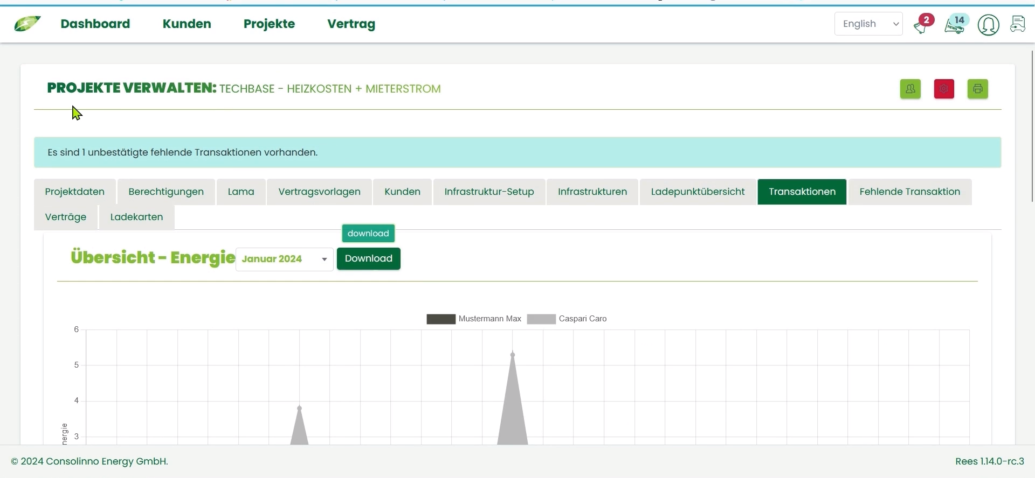Switch to the Verträge tab

pos(66,217)
